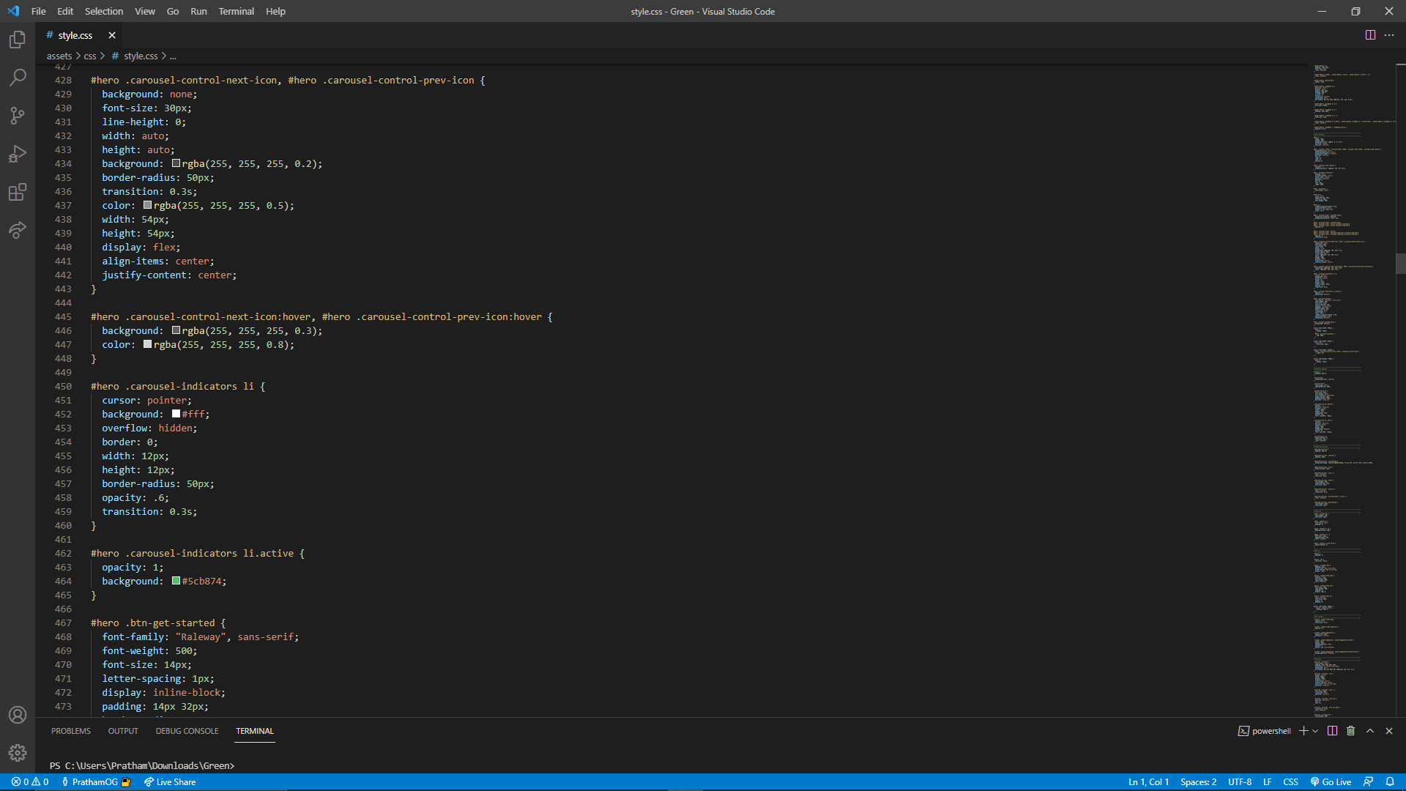The width and height of the screenshot is (1406, 791).
Task: Open the Run and Debug view
Action: coord(18,154)
